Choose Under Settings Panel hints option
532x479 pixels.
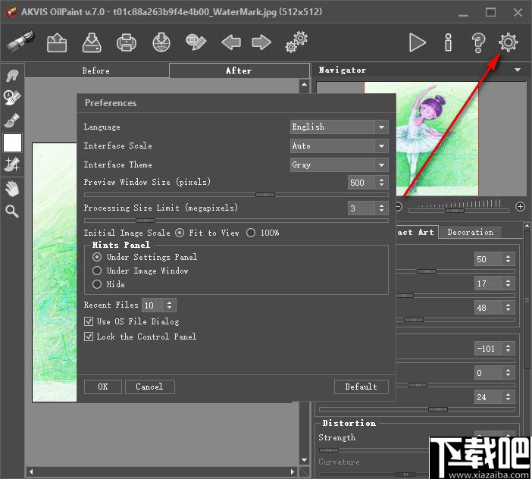pyautogui.click(x=97, y=257)
